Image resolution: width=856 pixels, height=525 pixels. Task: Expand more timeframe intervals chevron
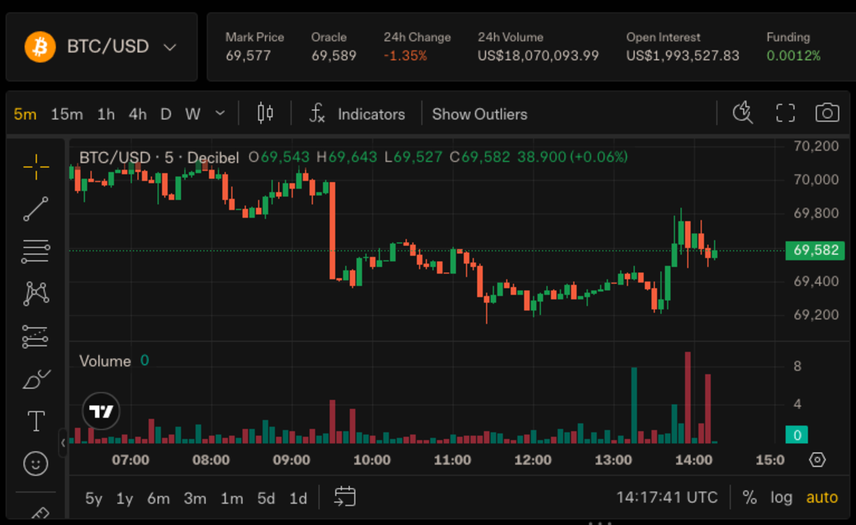(220, 113)
